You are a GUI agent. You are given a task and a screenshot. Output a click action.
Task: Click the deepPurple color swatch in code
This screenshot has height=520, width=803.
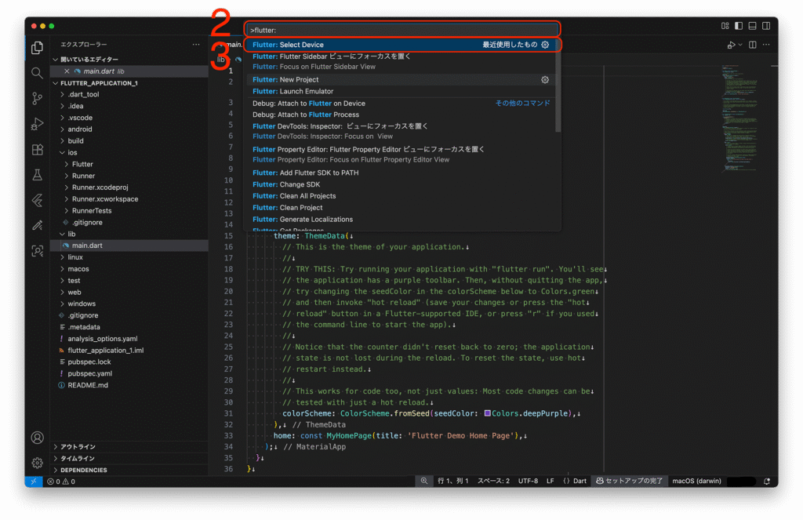(x=488, y=413)
